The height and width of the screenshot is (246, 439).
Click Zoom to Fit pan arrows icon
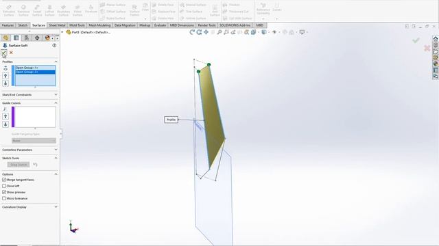[x=206, y=32]
